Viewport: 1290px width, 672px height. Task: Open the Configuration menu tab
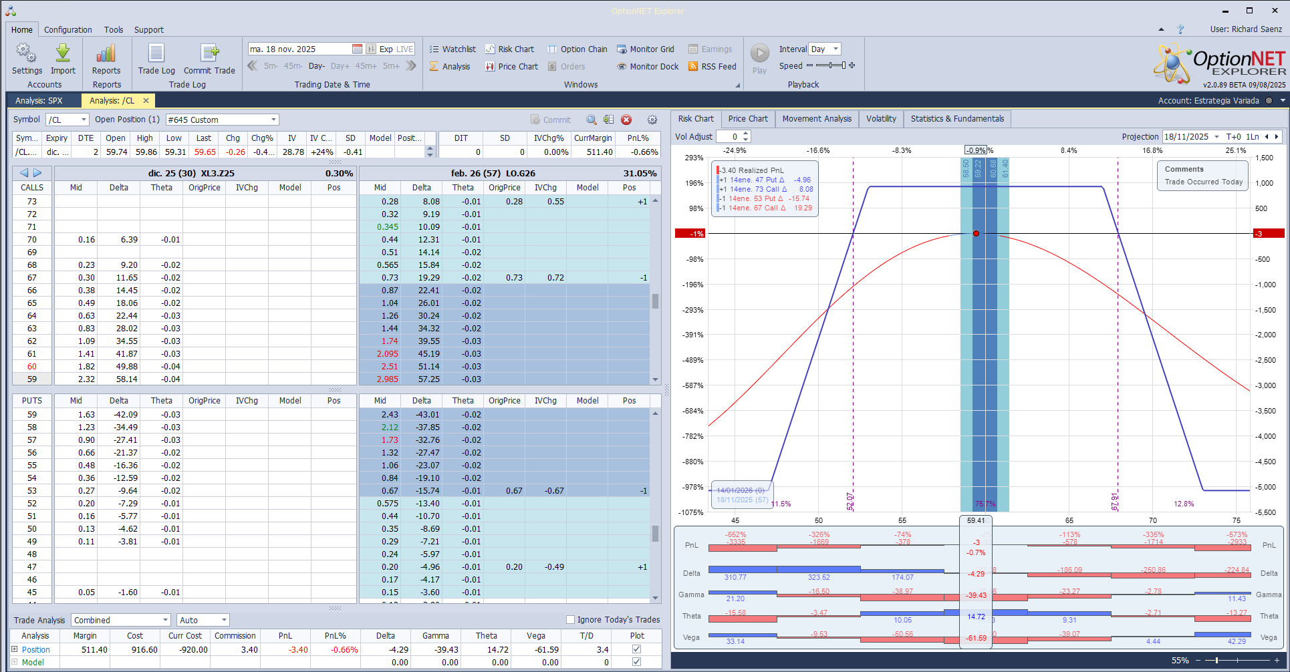(68, 29)
